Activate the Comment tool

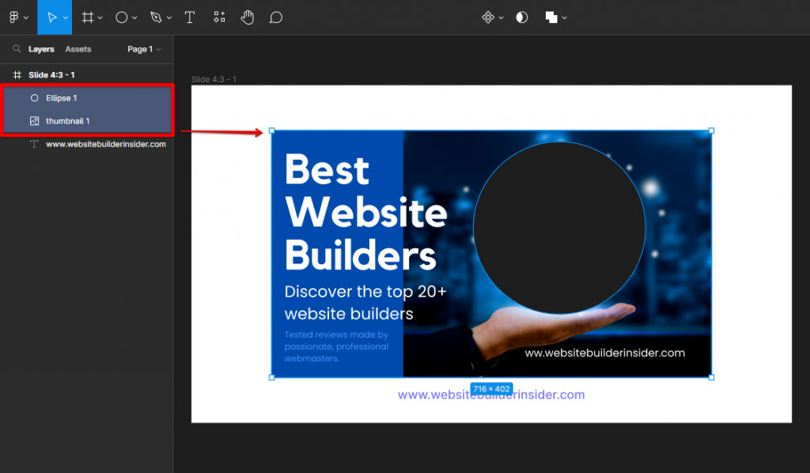click(x=275, y=17)
